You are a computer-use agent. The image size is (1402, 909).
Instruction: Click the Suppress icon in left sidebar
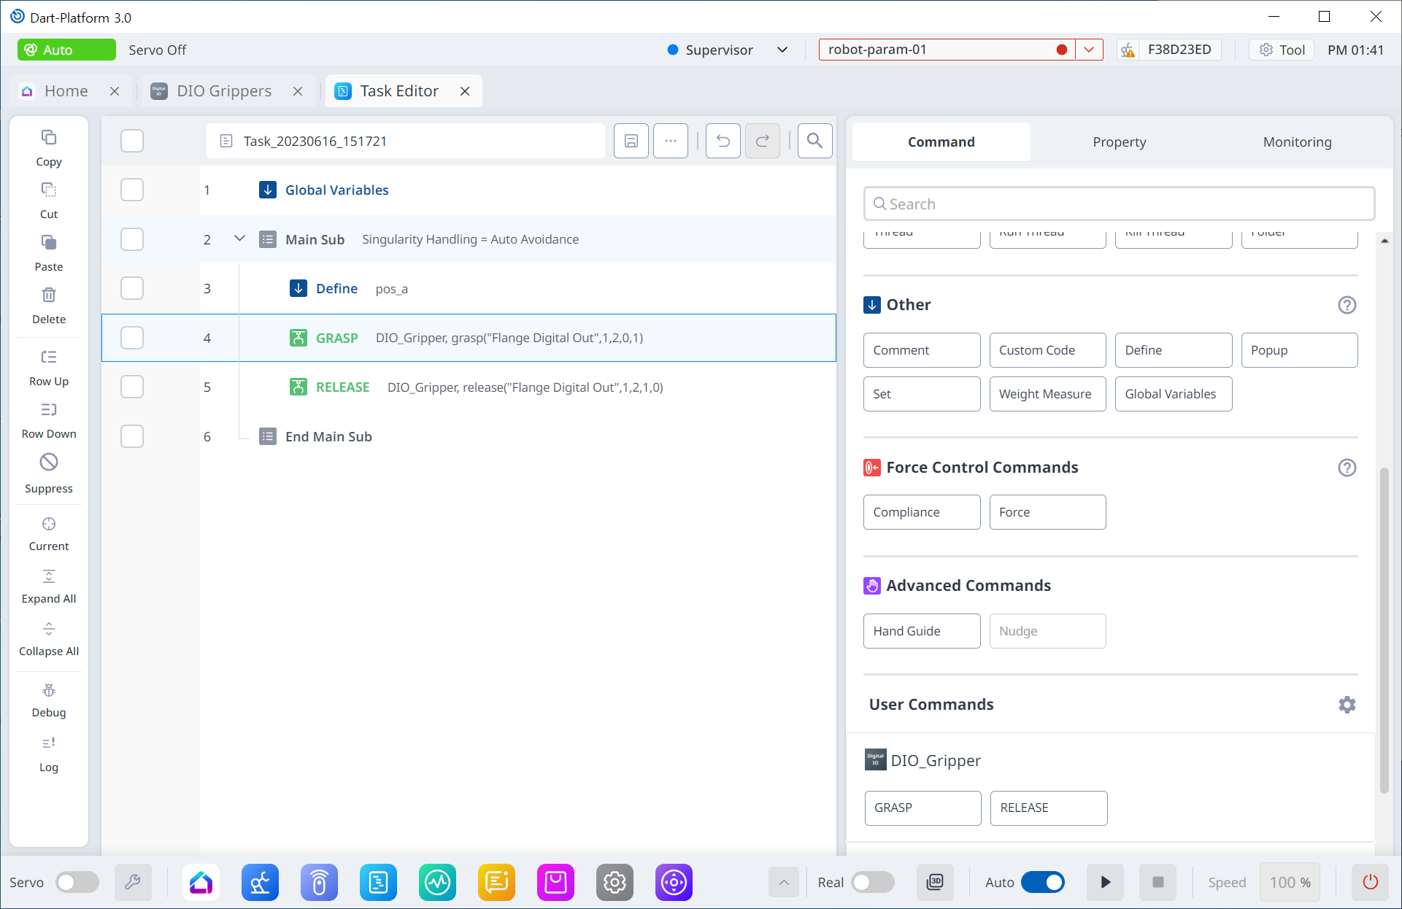[49, 463]
